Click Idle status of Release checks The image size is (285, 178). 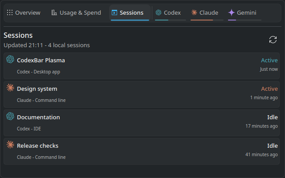pyautogui.click(x=273, y=146)
